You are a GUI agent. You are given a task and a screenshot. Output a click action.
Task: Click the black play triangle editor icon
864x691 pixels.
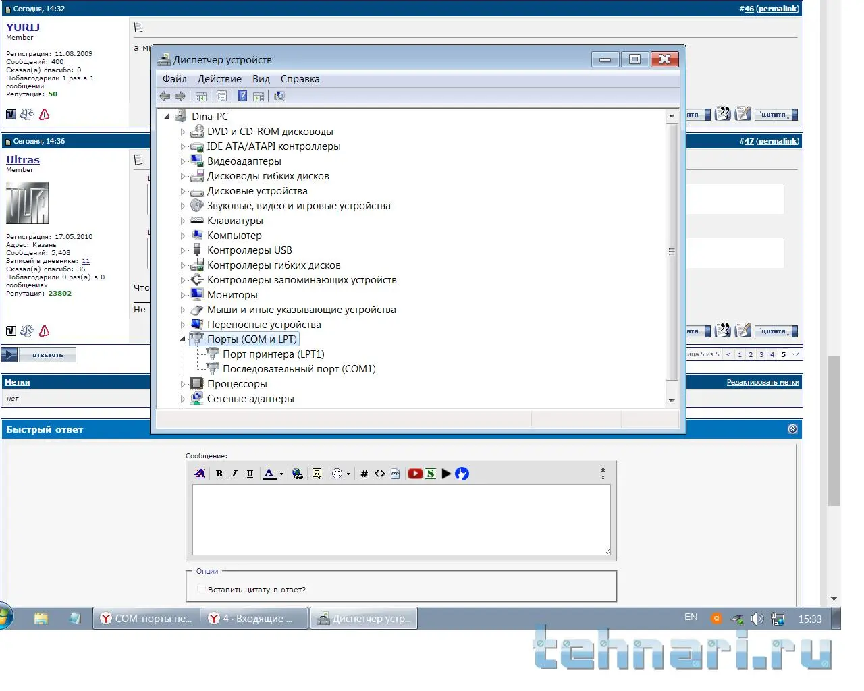point(446,474)
